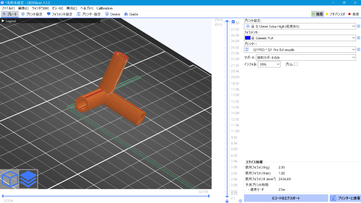Viewport: 361px width, 203px height.
Task: Enable the ブリム (brim) checkbox
Action: pos(296,64)
